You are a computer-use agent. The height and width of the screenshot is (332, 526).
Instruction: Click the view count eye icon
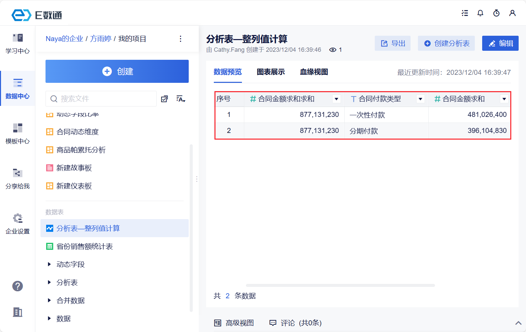(x=333, y=50)
